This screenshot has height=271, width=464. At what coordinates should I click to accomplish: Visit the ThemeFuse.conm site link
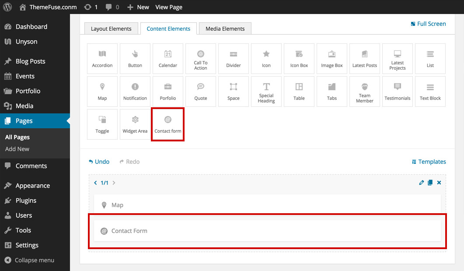(48, 7)
